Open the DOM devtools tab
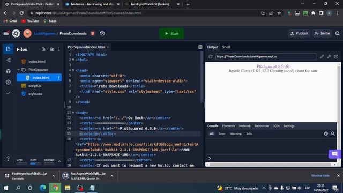This screenshot has width=343, height=193. coord(276,126)
